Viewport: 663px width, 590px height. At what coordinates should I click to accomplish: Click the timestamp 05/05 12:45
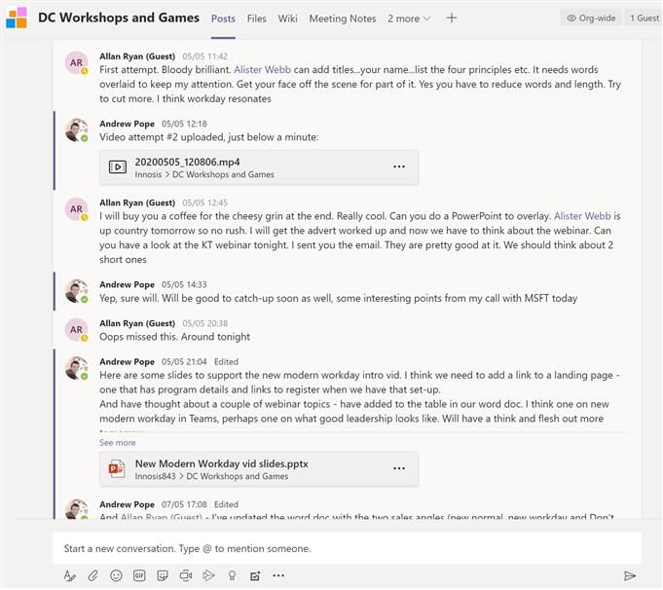pos(205,203)
